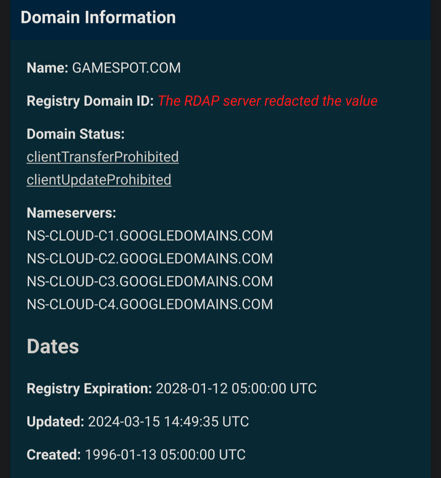The width and height of the screenshot is (441, 478).
Task: Open the clientUpdateProhibited status link
Action: coord(99,180)
